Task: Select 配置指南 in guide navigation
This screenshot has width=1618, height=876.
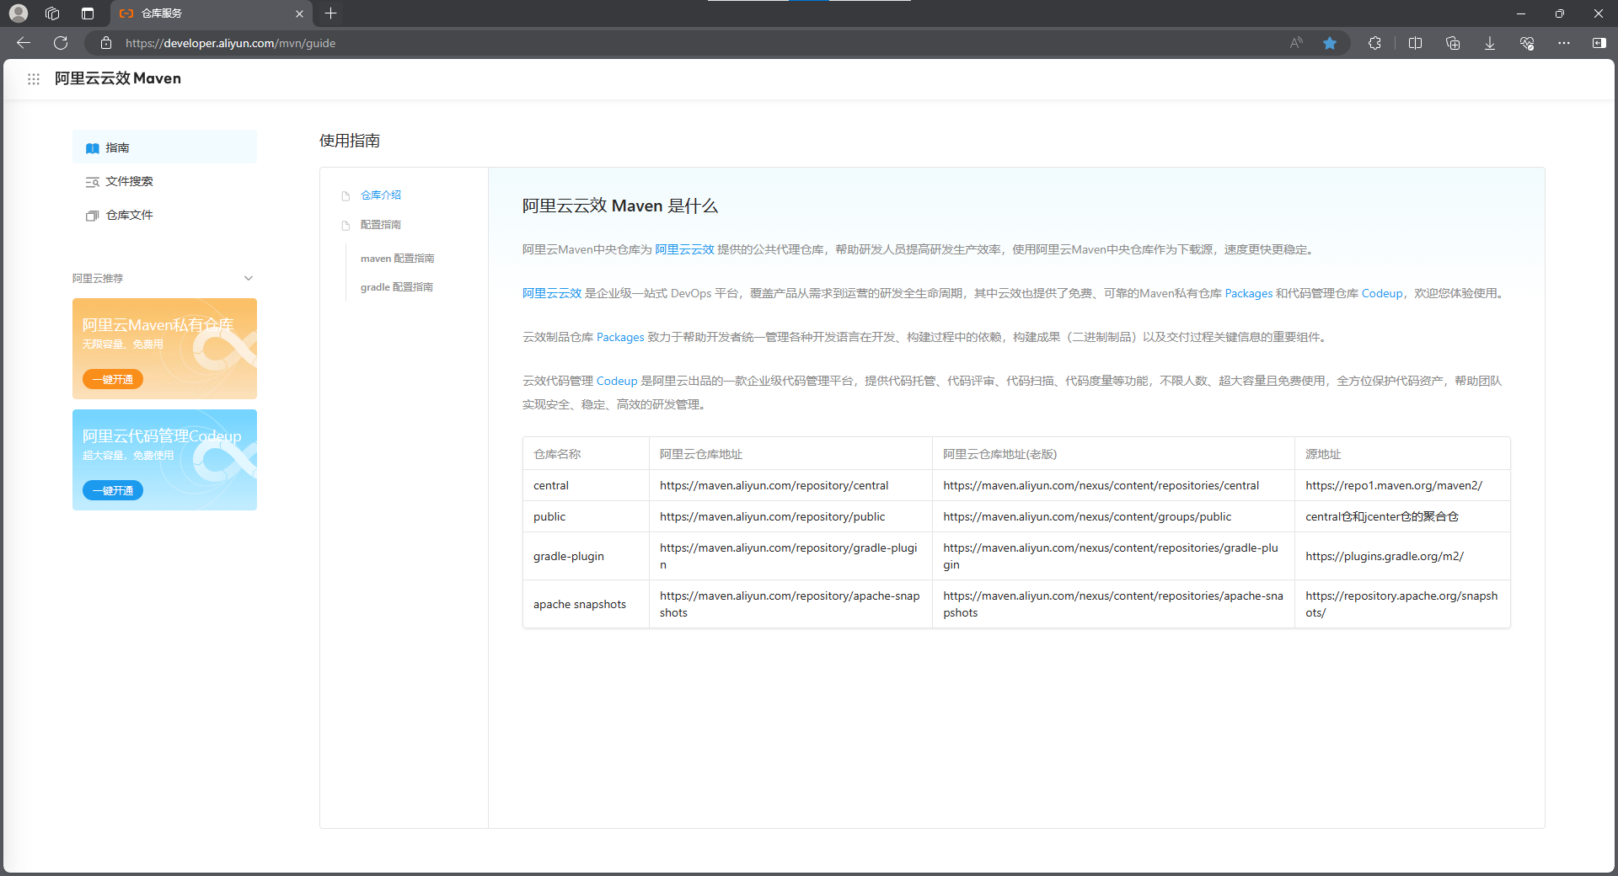Action: point(381,224)
